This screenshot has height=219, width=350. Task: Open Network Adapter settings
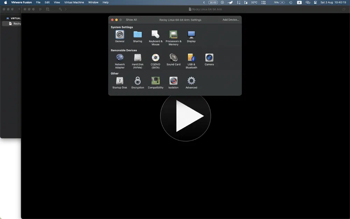pyautogui.click(x=120, y=58)
